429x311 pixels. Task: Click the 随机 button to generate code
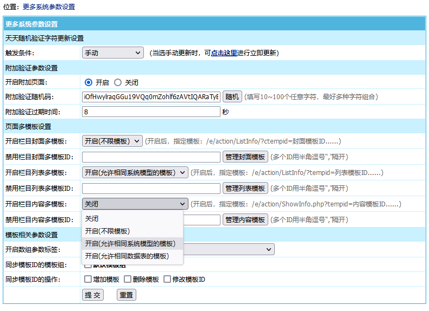pyautogui.click(x=232, y=97)
